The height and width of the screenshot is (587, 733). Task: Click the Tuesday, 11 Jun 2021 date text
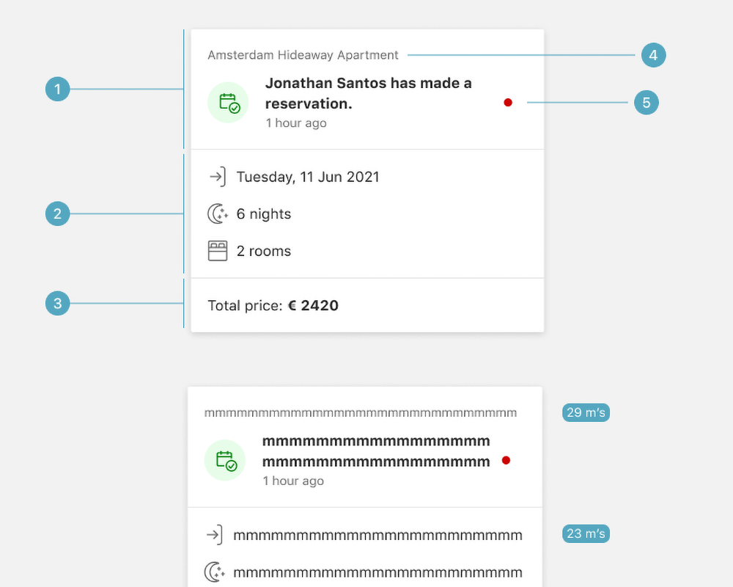point(308,177)
